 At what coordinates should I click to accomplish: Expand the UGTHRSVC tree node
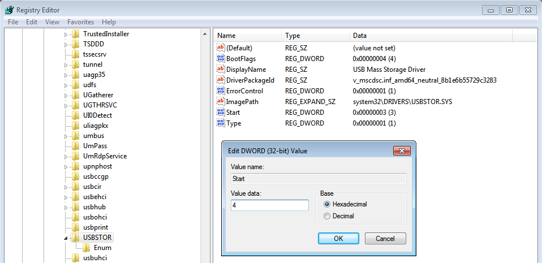pyautogui.click(x=66, y=105)
